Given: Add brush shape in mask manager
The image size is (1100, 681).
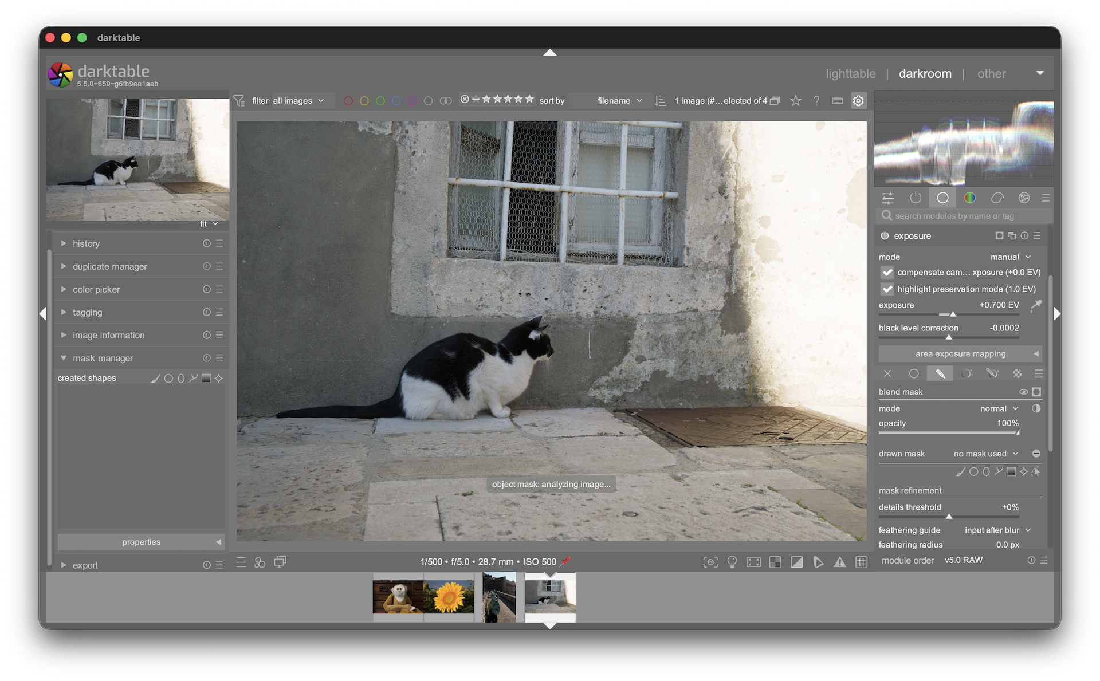Looking at the screenshot, I should coord(155,378).
